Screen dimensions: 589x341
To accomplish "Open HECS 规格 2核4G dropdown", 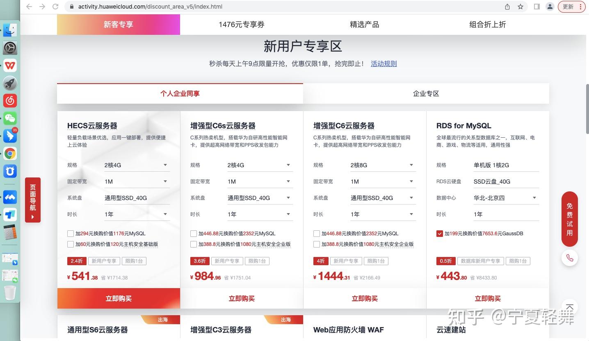I will (x=136, y=165).
